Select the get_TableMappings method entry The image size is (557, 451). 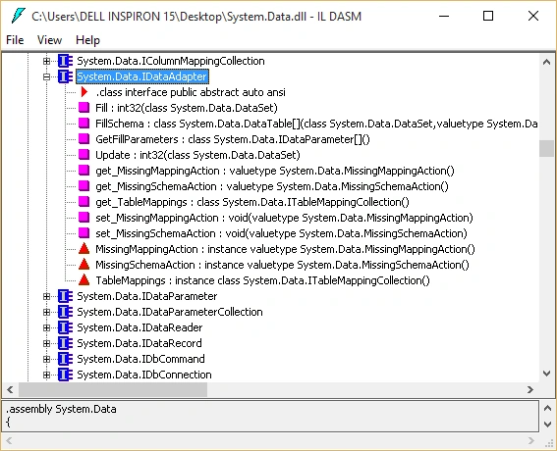pyautogui.click(x=252, y=202)
